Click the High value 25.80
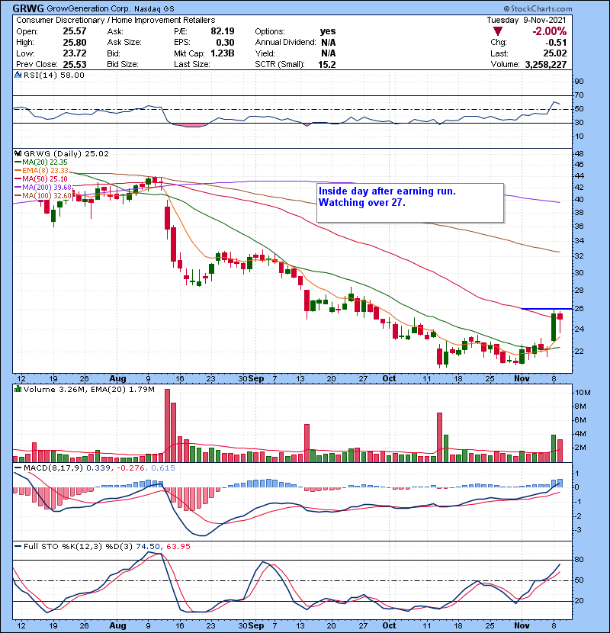The width and height of the screenshot is (610, 633). 75,42
